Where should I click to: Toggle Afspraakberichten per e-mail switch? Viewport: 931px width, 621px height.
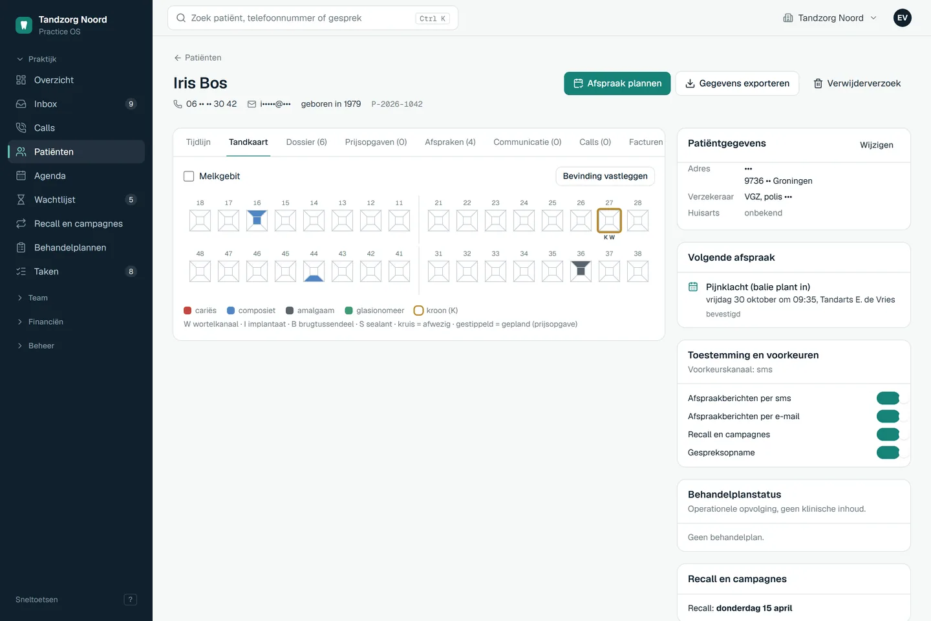click(888, 417)
